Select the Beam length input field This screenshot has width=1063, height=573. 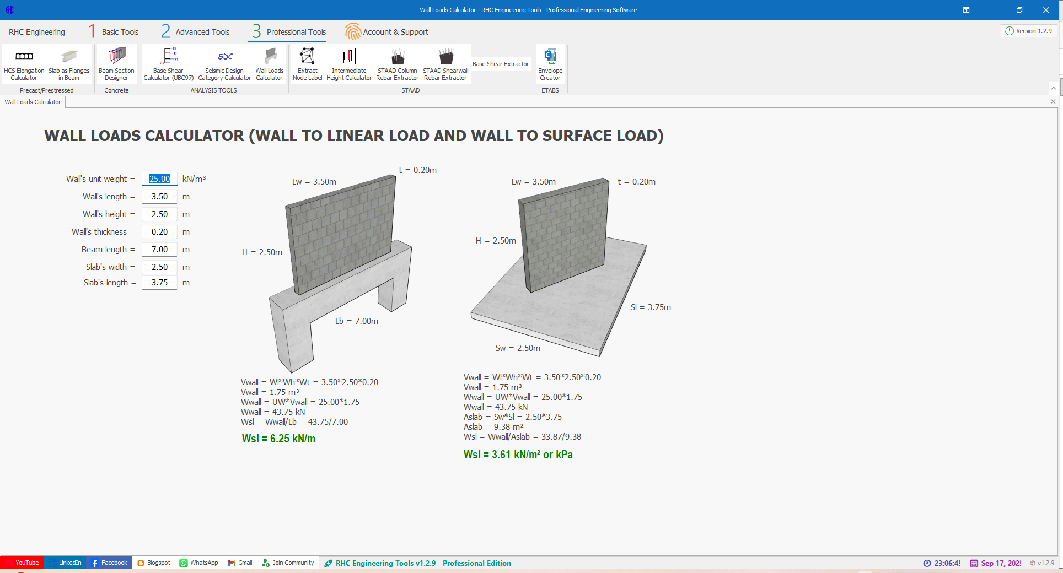tap(159, 250)
